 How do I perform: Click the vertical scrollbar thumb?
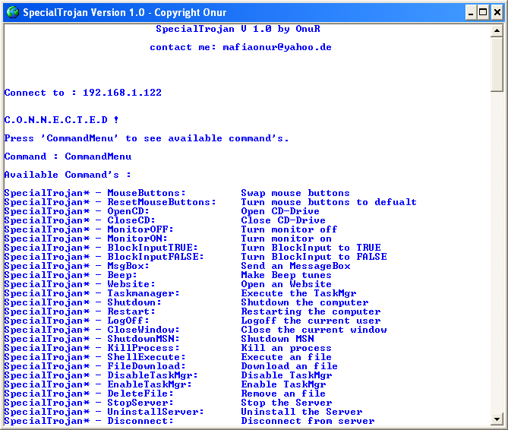point(497,65)
